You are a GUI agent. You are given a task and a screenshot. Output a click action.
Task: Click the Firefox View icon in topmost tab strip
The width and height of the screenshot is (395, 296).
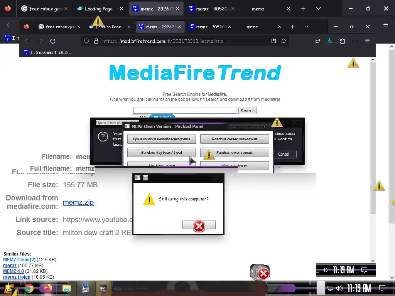(8, 8)
